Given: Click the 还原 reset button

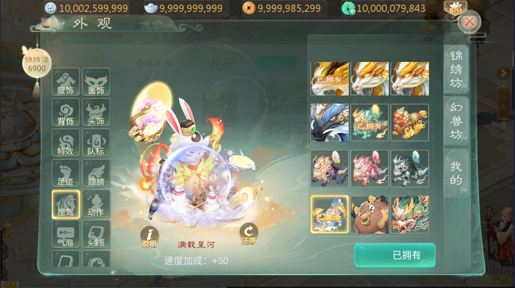Looking at the screenshot, I should pyautogui.click(x=249, y=234).
